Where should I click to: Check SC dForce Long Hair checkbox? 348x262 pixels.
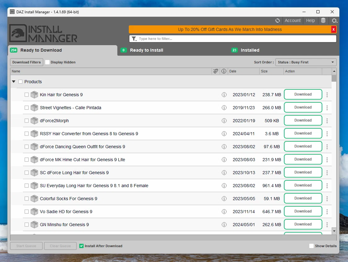(27, 173)
